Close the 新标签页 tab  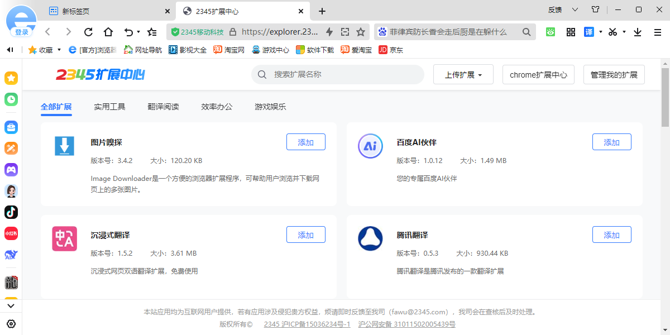[x=167, y=11]
